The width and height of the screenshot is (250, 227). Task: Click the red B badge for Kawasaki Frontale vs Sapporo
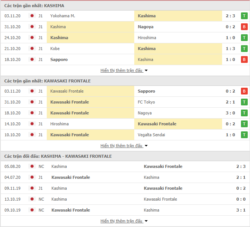point(244,91)
